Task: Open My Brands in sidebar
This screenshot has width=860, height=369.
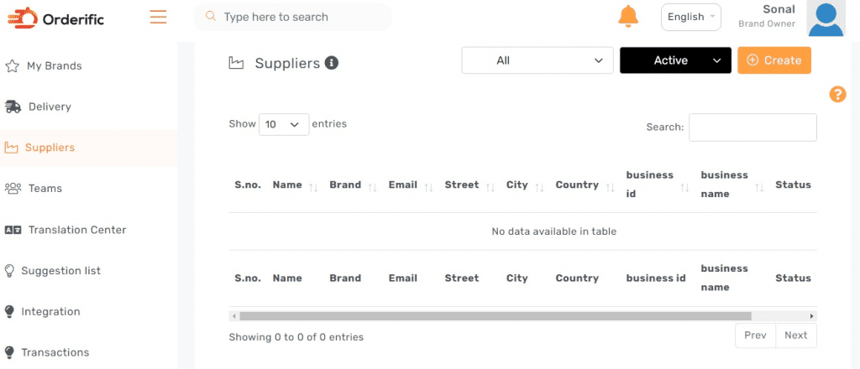Action: tap(54, 66)
